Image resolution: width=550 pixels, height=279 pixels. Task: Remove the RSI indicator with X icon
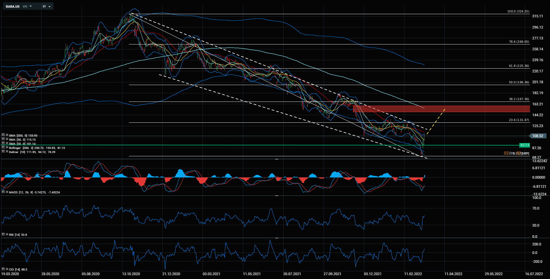pos(7,234)
